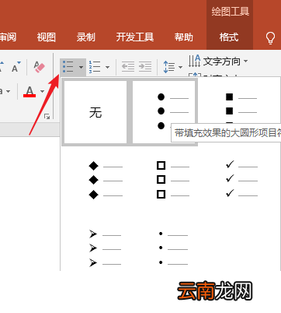This screenshot has height=313, width=281.
Task: Expand the line spacing dropdown arrow
Action: (180, 67)
